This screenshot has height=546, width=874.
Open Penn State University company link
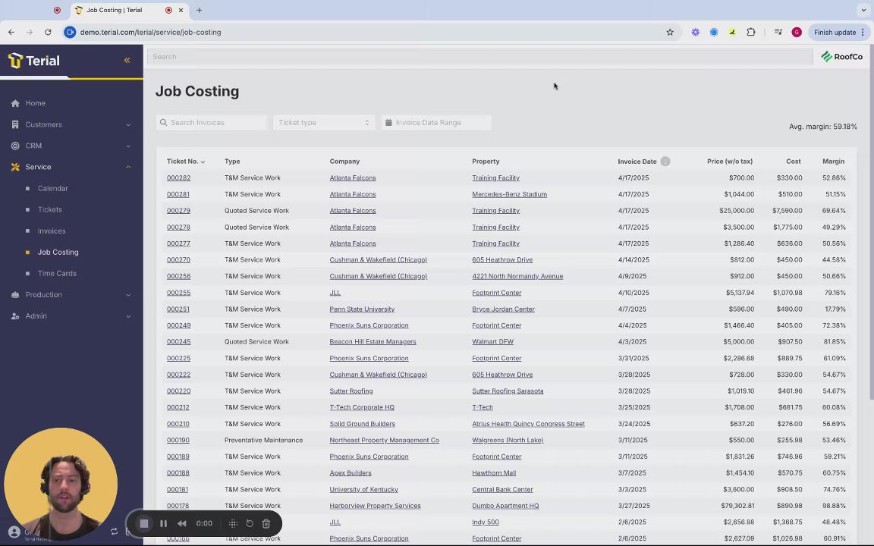point(362,309)
